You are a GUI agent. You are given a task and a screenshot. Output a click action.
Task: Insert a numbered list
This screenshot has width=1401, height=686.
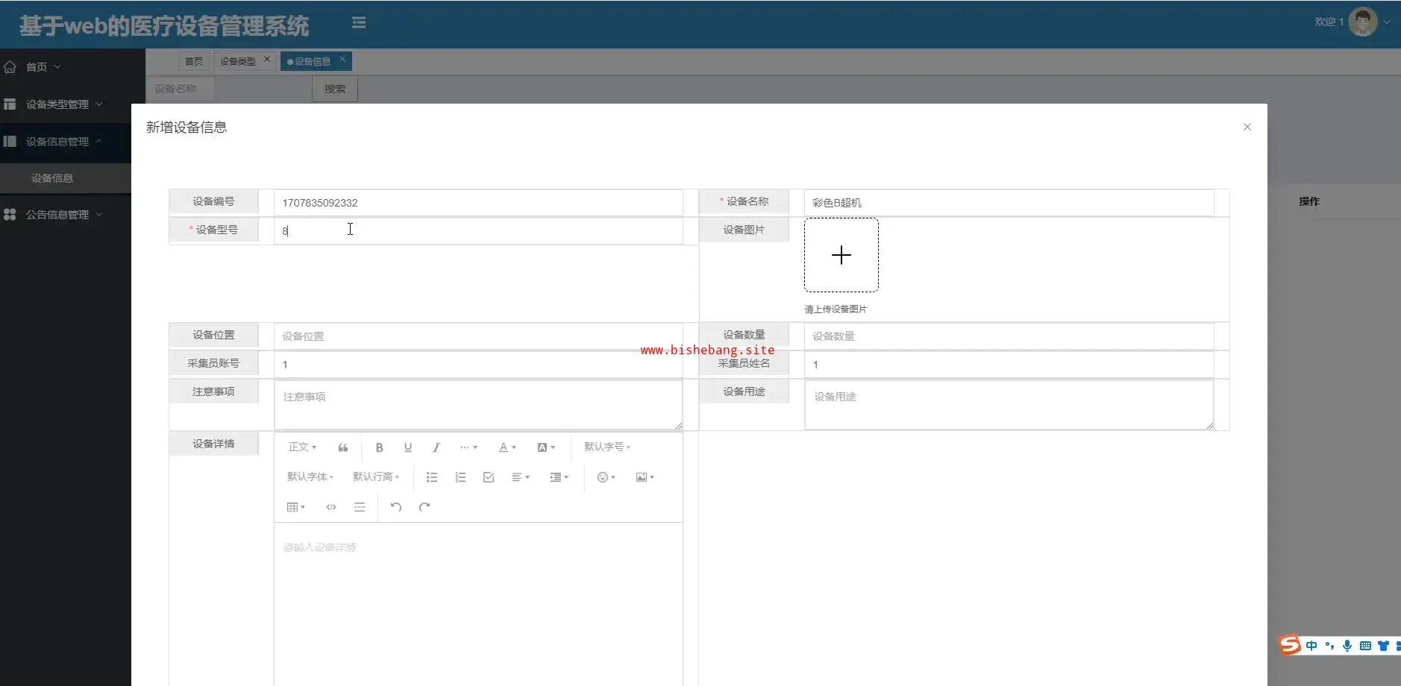point(460,477)
